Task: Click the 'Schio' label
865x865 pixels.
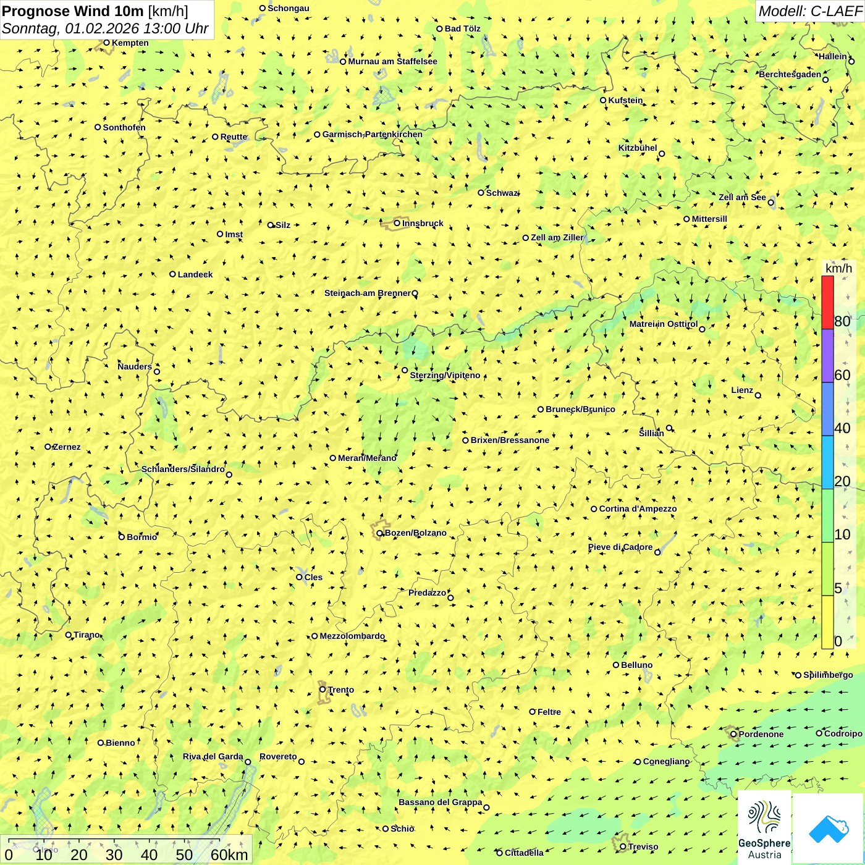Action: 403,829
